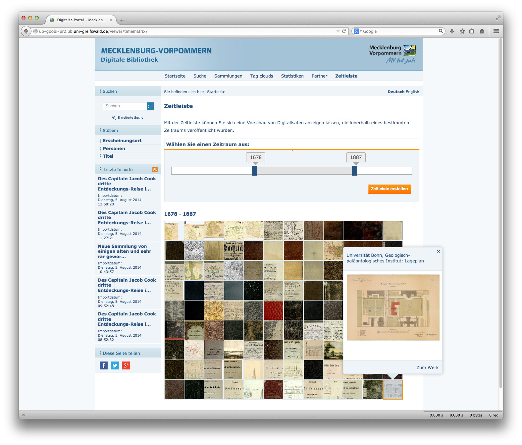Switch language to Deutsch
The image size is (522, 445).
396,92
